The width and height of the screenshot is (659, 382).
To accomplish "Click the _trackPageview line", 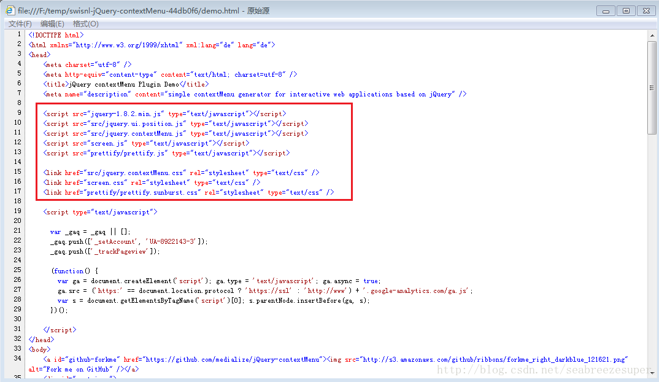I will click(105, 252).
